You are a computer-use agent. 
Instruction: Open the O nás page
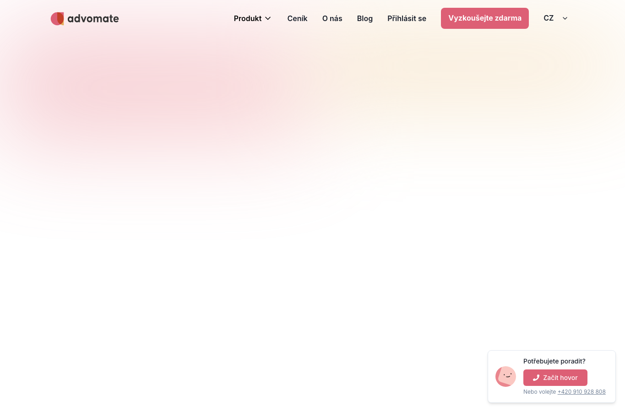[x=332, y=18]
